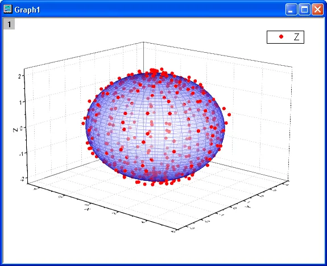Select the Y axis title on bottom-right axis
Viewport: 327px width, 266px height.
tap(248, 206)
